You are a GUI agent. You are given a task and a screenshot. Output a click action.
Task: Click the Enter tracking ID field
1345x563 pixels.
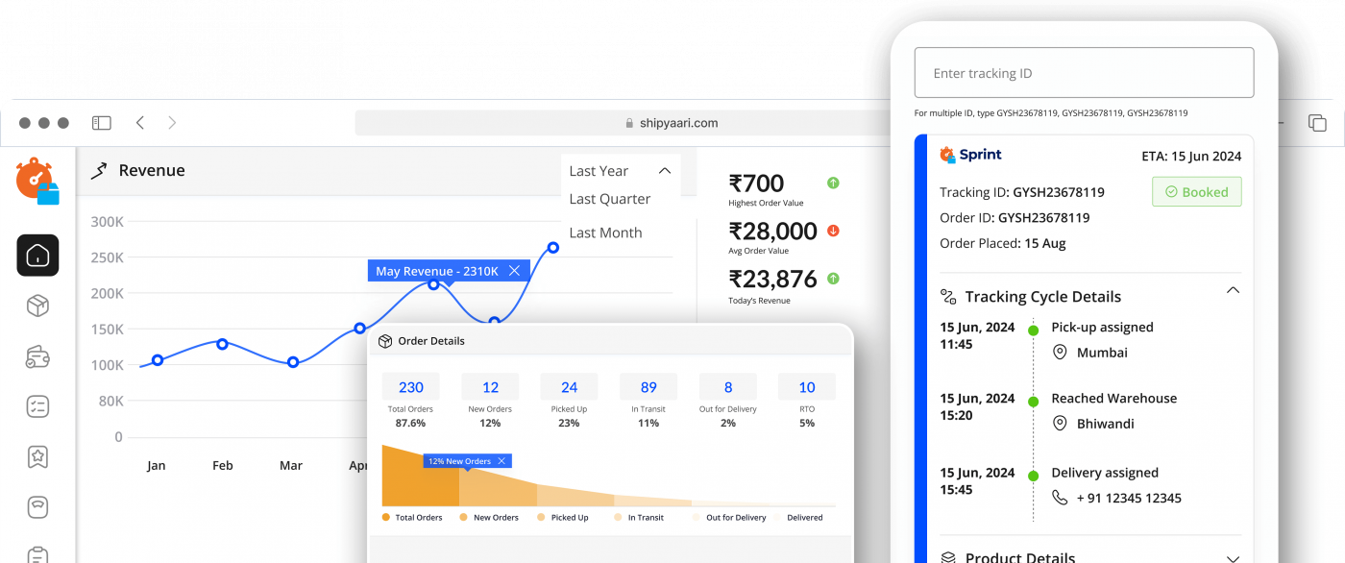coord(1084,73)
